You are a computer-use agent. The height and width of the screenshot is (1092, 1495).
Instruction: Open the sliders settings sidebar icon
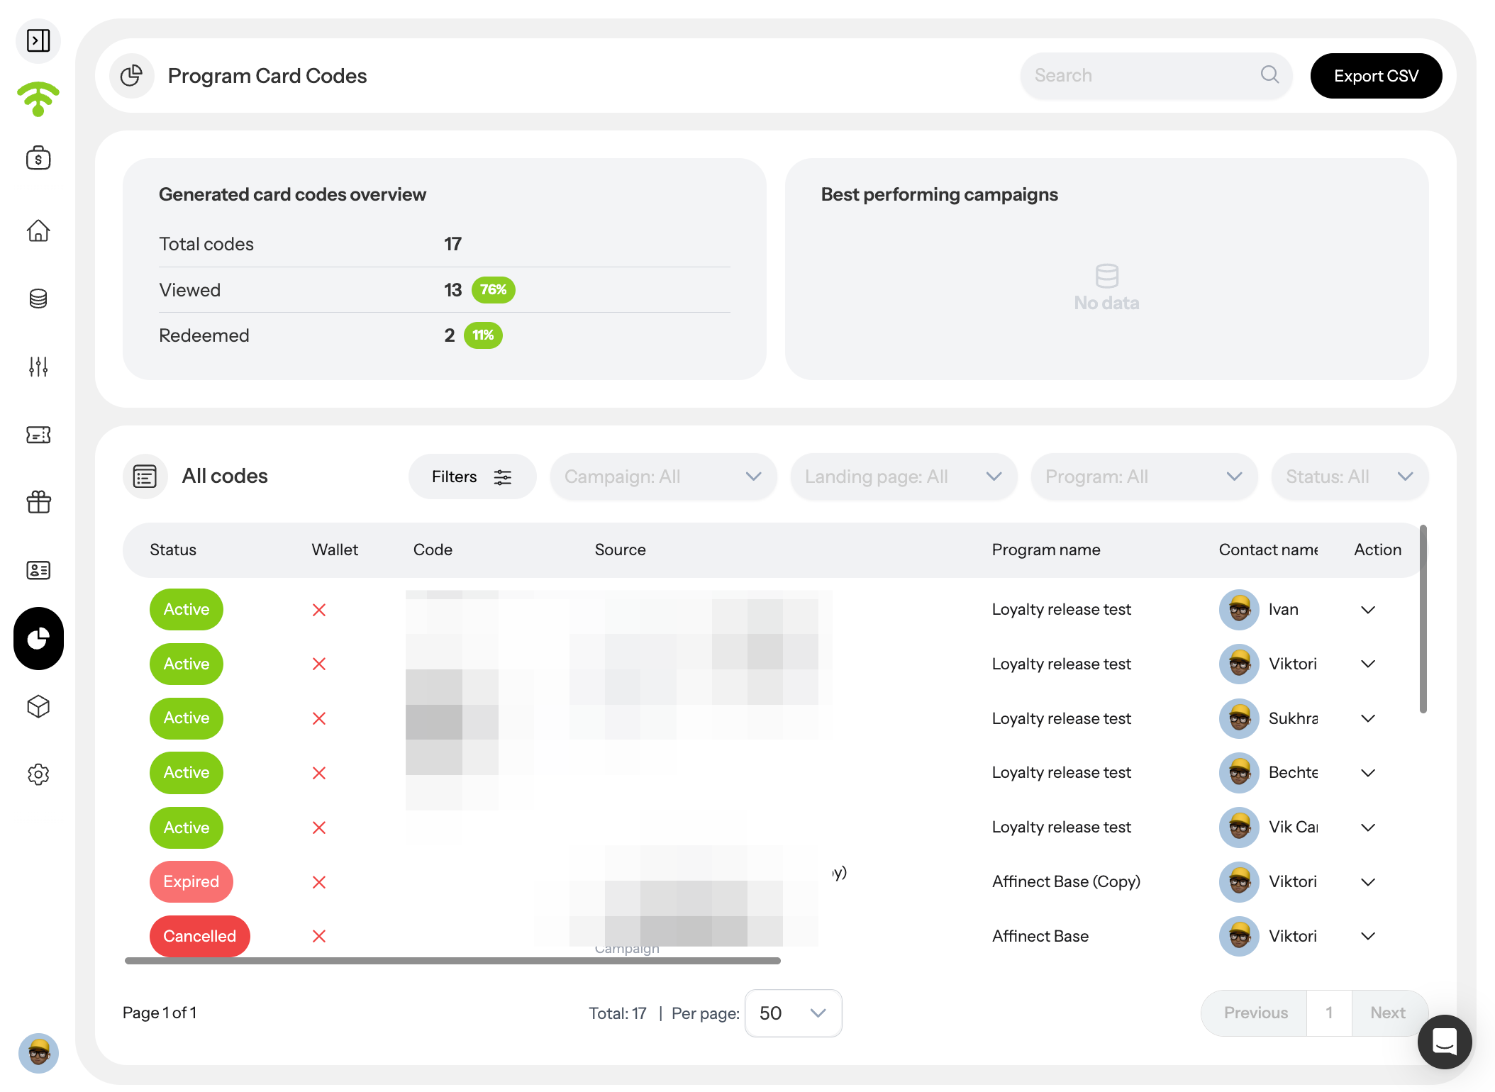pyautogui.click(x=38, y=367)
